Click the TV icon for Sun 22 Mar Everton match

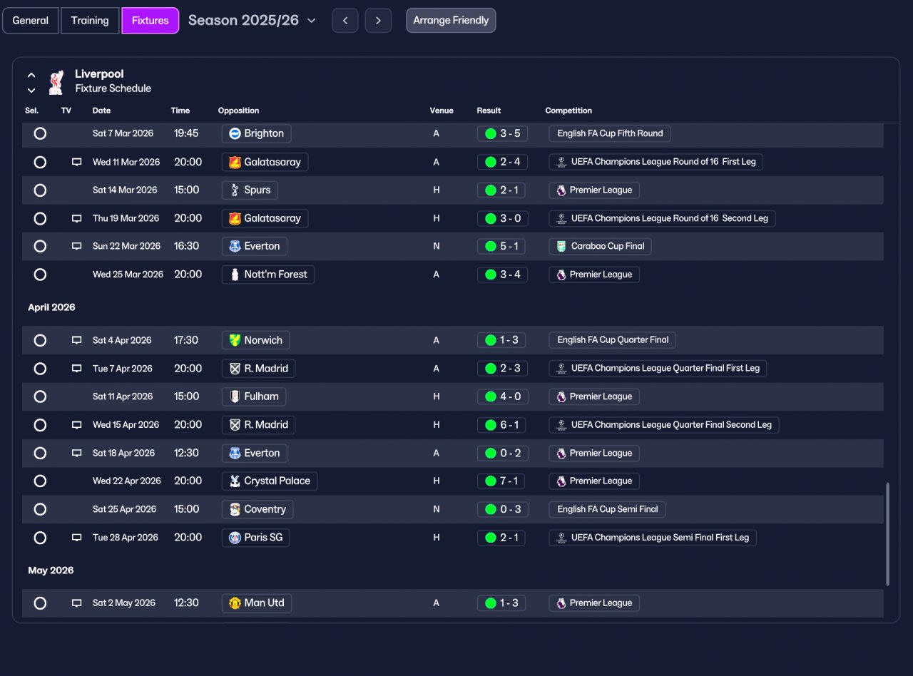coord(76,246)
